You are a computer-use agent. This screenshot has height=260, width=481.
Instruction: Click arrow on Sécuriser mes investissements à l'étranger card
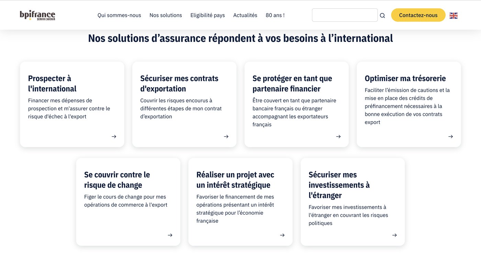(x=394, y=235)
